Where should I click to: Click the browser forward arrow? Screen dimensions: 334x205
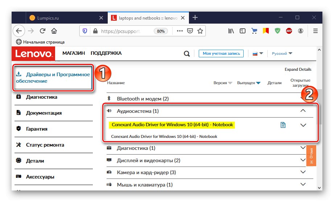click(31, 31)
